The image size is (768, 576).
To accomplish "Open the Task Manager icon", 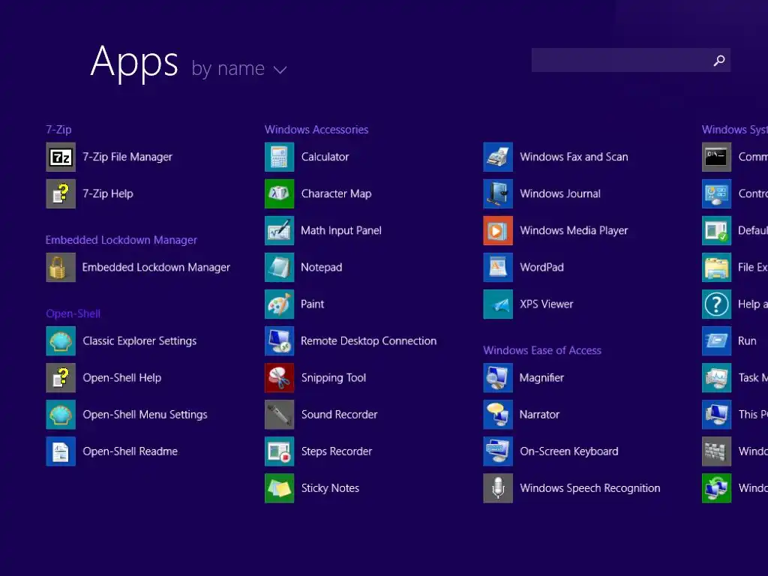I will [x=716, y=378].
